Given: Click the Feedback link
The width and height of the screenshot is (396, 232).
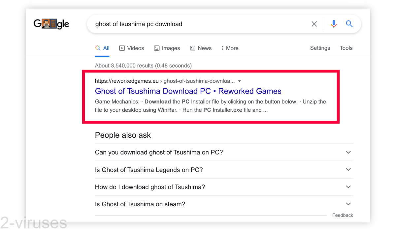Looking at the screenshot, I should click(342, 215).
